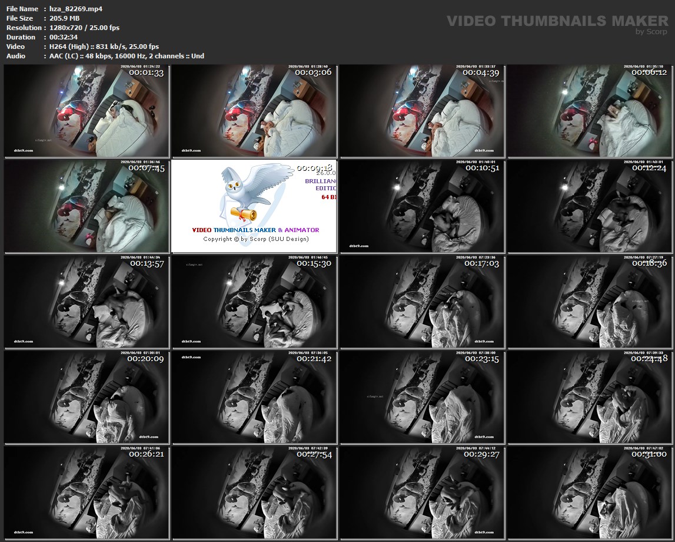Select the frame at 00:17:03
The height and width of the screenshot is (542, 675).
[423, 302]
